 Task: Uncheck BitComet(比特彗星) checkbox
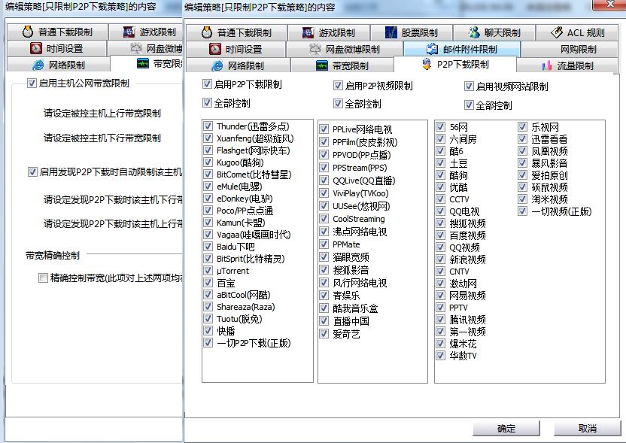[x=208, y=174]
